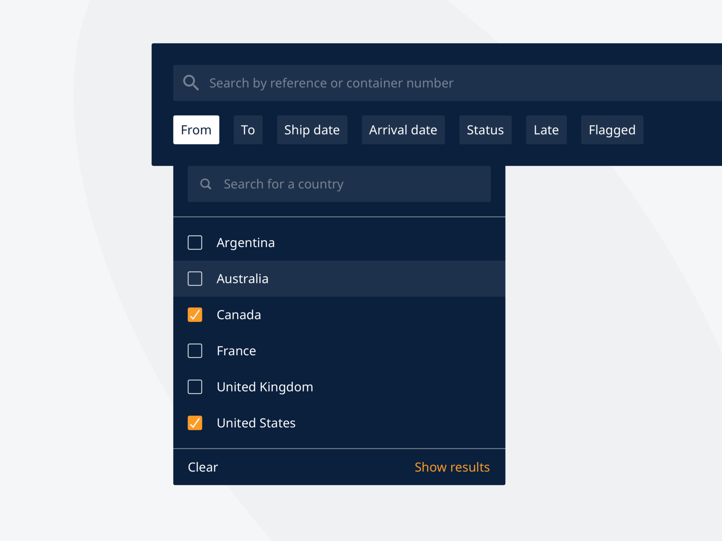Click the magnifier icon in main search bar
Screen dimensions: 722x541
190,83
